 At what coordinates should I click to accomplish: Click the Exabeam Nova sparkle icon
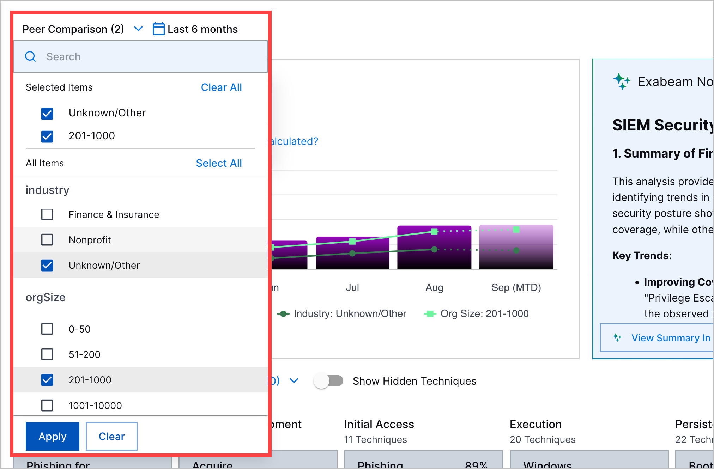[621, 81]
